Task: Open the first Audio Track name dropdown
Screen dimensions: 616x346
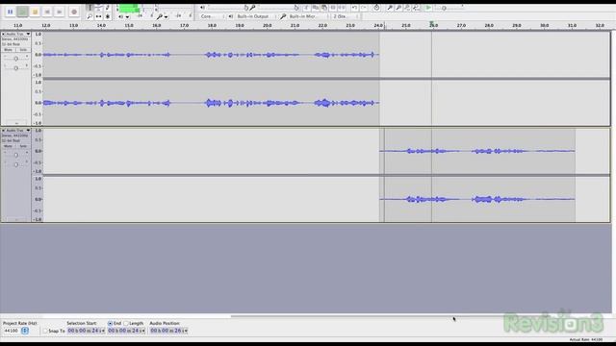Action: pyautogui.click(x=17, y=35)
